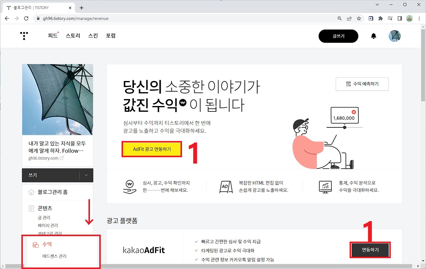Open the 피드 menu
The width and height of the screenshot is (426, 269).
[x=53, y=36]
